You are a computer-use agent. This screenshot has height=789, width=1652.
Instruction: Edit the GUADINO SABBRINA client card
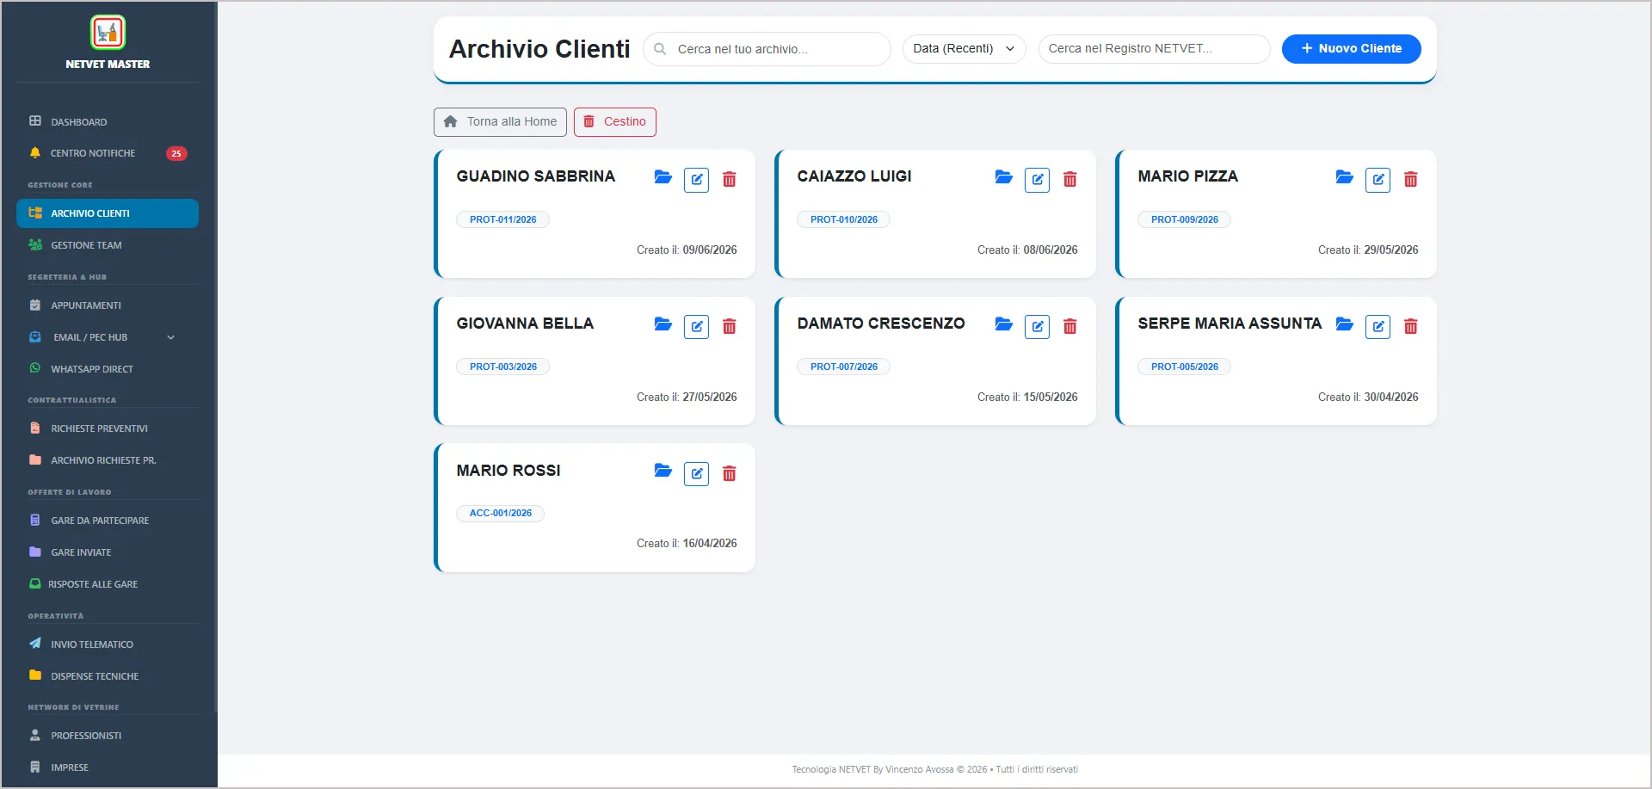(696, 180)
